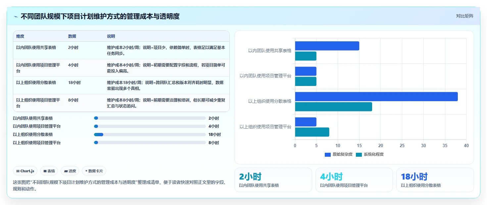Screen dimensions: 487x205
Task: Click the title 不同团队规模下项目计划维护方式的管理成本与透明度
Action: click(100, 16)
